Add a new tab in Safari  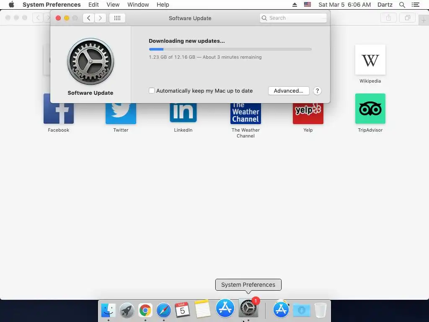tap(424, 20)
